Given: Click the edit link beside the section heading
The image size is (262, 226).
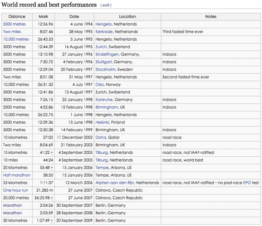Looking at the screenshot, I should (x=106, y=5).
